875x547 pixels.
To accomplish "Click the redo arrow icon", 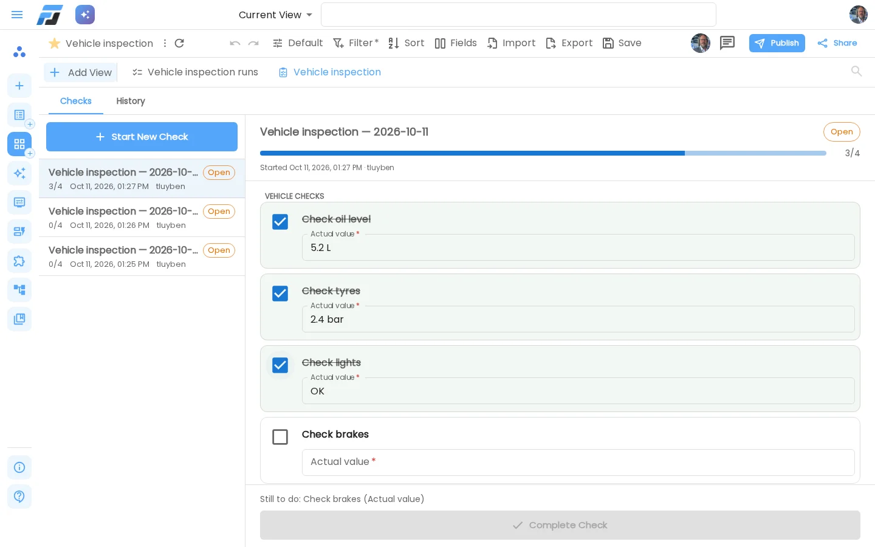I will coord(253,43).
